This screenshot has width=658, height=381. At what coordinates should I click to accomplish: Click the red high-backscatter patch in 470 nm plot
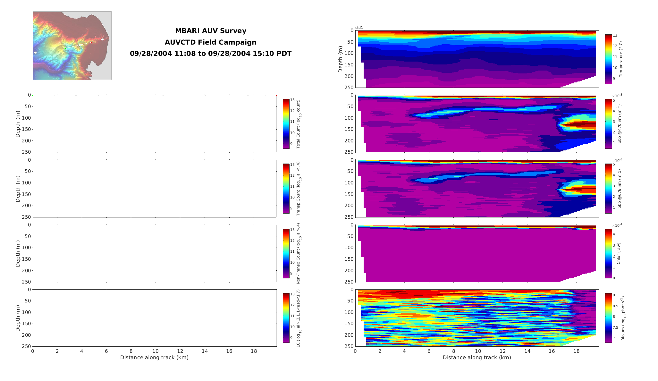point(580,124)
